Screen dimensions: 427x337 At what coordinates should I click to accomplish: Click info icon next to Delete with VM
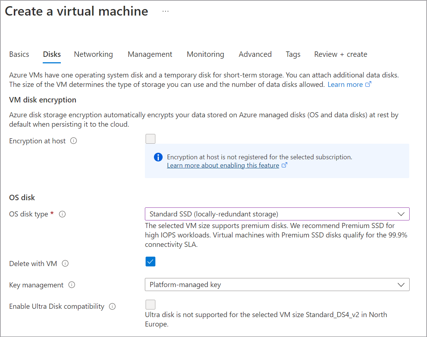[65, 264]
